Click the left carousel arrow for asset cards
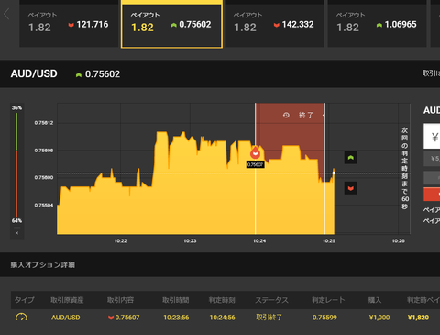This screenshot has height=335, width=440. (6, 14)
